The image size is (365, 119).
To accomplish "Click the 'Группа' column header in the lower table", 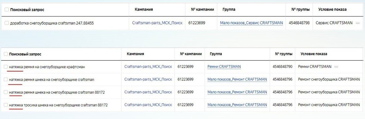I will 216,54.
